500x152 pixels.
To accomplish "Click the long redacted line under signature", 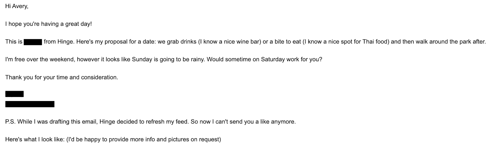I will pyautogui.click(x=30, y=104).
